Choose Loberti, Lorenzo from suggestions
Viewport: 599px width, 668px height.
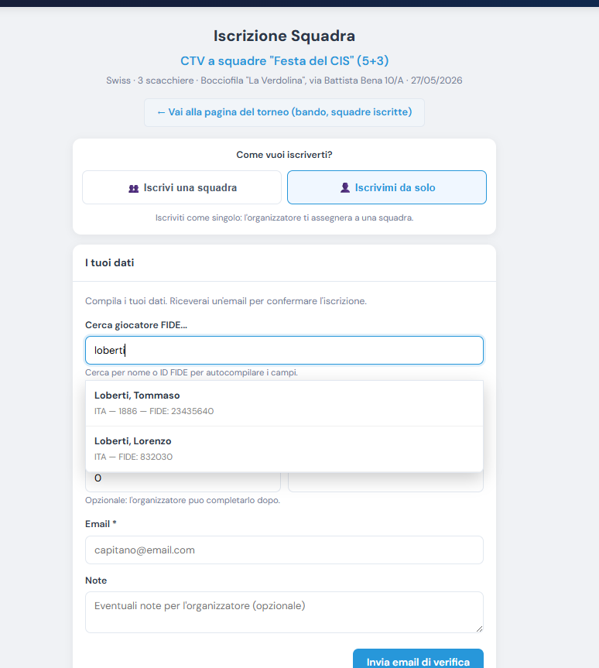(284, 449)
